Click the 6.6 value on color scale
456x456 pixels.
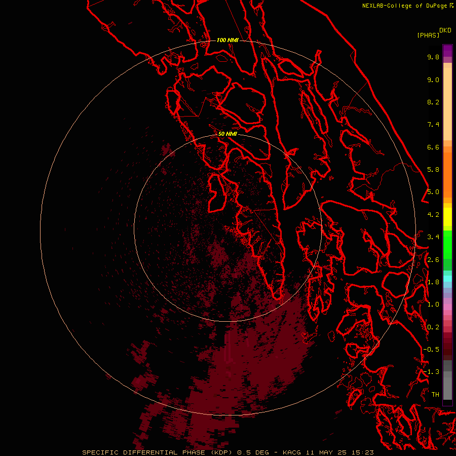[433, 147]
